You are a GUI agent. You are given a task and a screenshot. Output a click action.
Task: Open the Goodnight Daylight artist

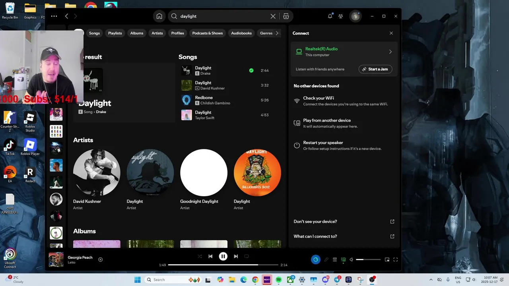[x=204, y=172]
